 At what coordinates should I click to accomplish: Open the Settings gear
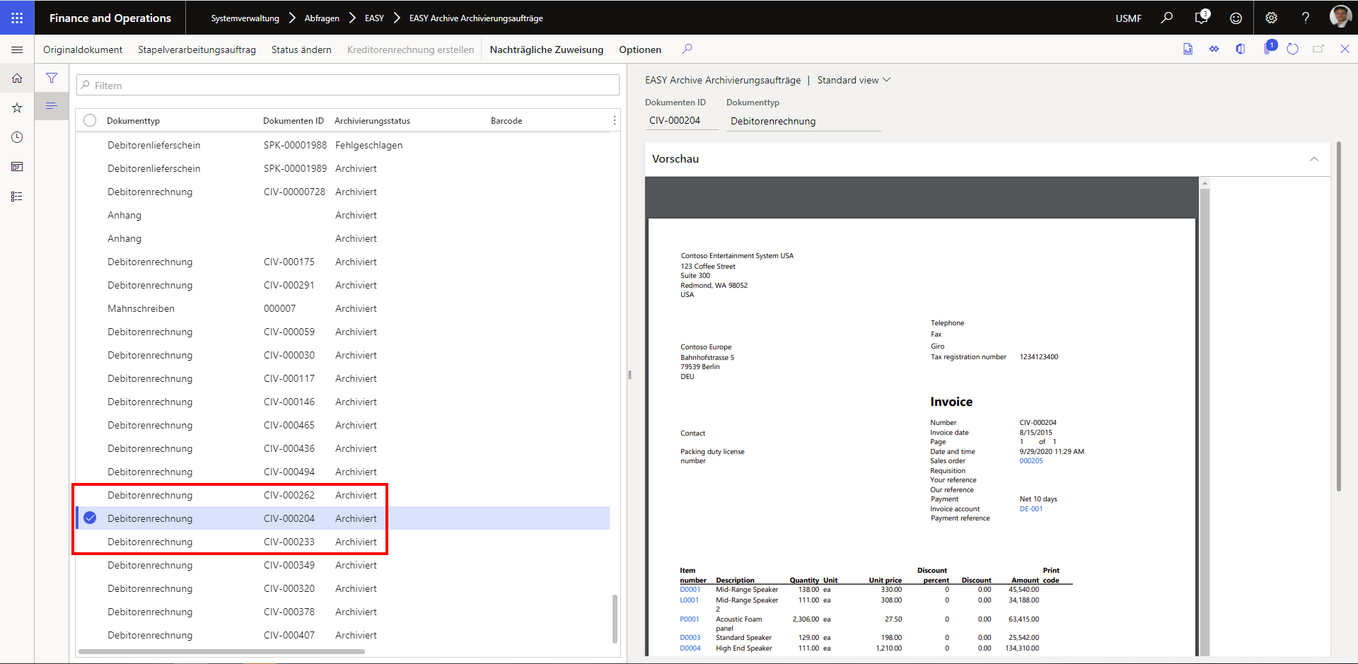1271,18
